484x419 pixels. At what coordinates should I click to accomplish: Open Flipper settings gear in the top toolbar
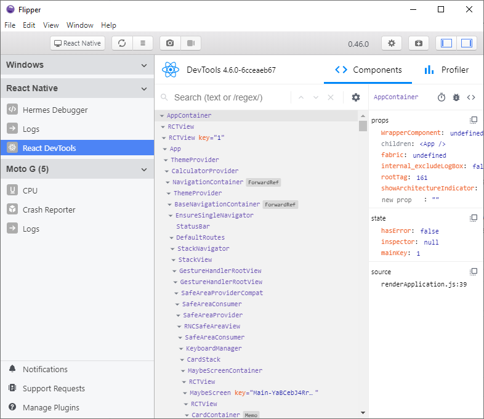pyautogui.click(x=392, y=43)
